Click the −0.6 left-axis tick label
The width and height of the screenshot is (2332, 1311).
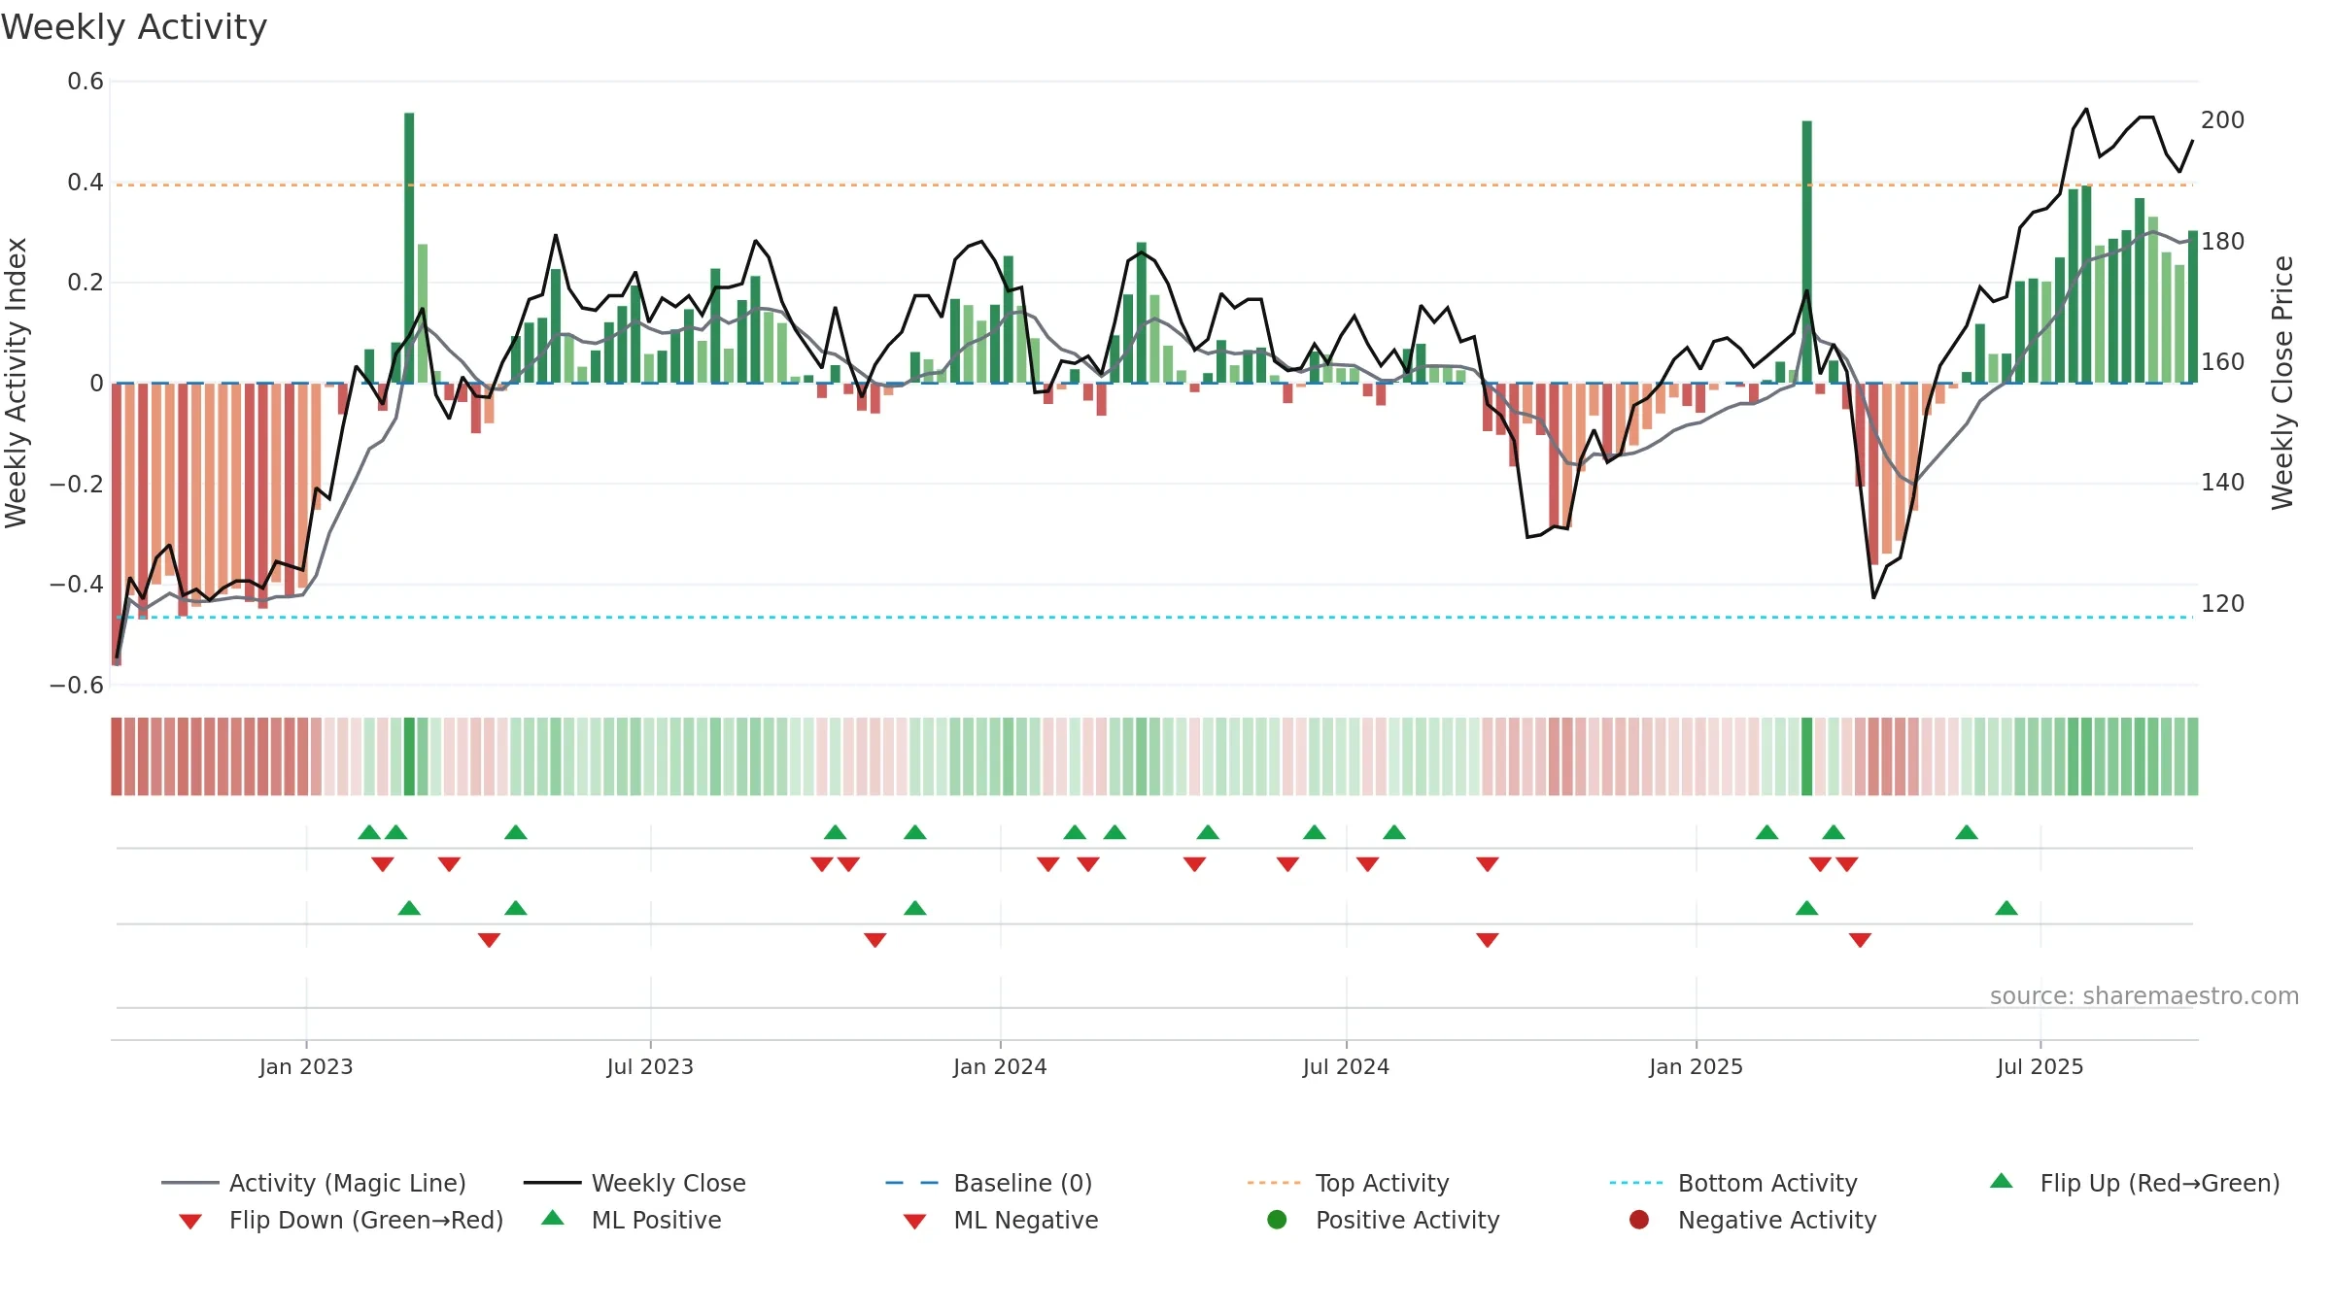[77, 686]
